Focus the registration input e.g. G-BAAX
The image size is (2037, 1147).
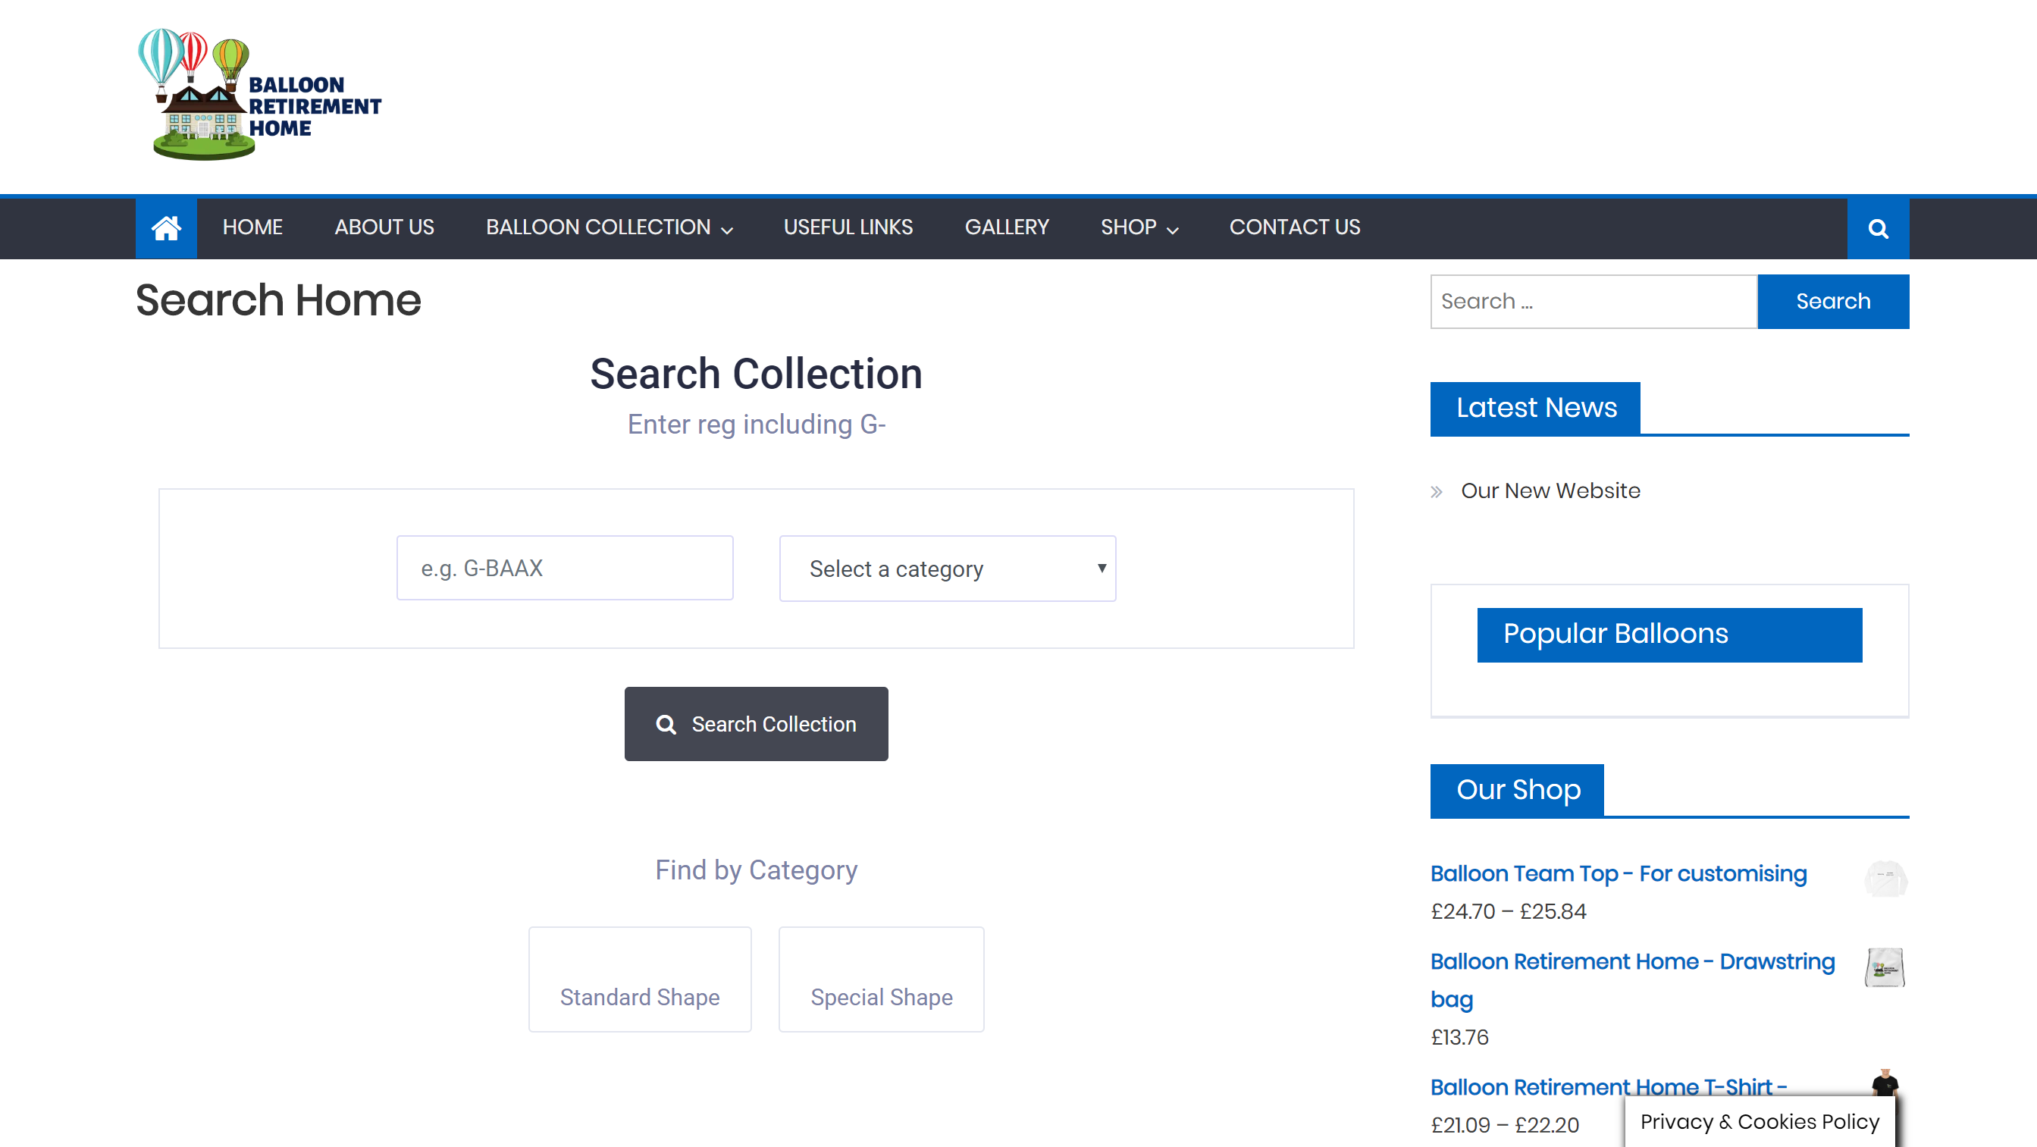565,568
